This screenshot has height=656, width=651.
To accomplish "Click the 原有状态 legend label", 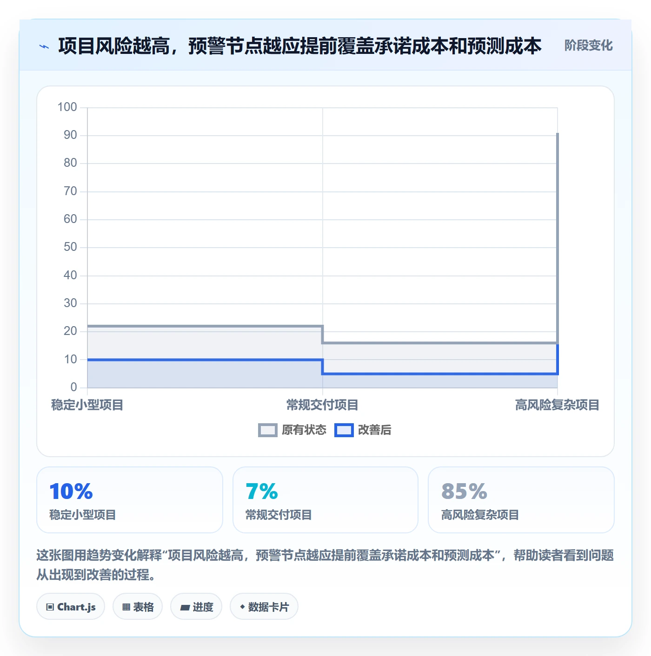I will click(304, 430).
